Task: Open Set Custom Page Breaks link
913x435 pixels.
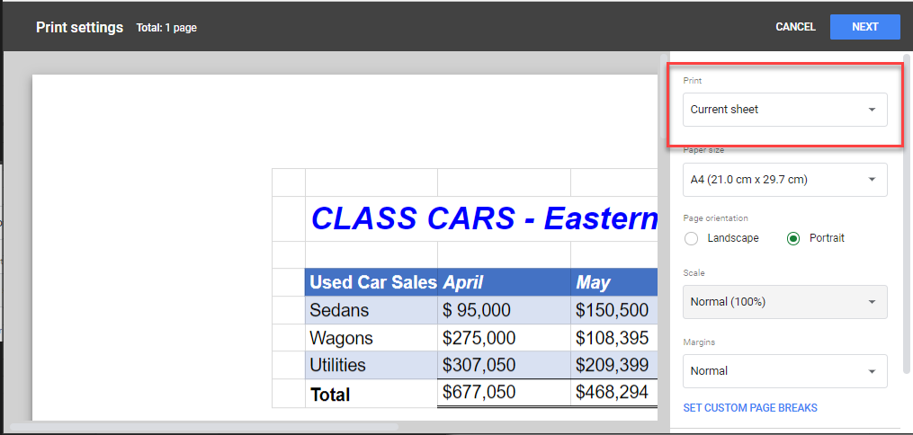Action: (750, 408)
